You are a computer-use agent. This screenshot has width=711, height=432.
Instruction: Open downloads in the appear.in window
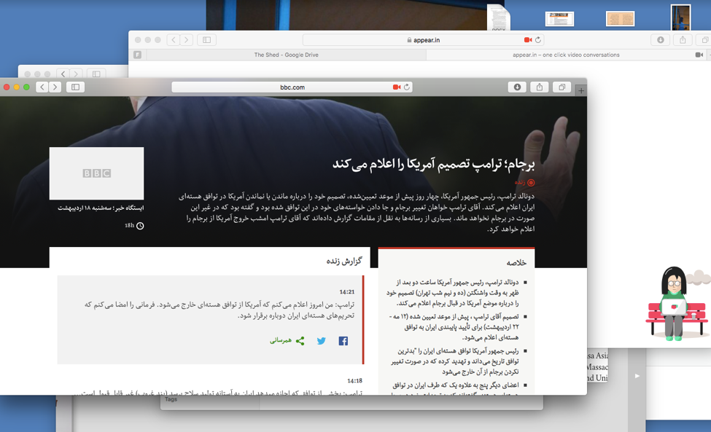[661, 40]
